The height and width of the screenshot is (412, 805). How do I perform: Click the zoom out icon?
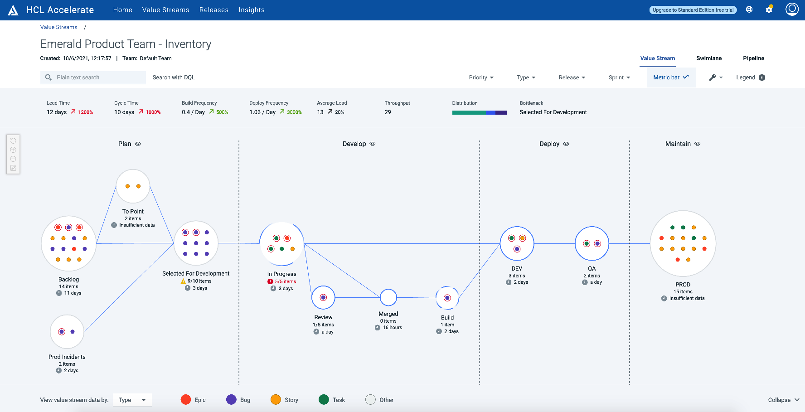click(x=13, y=159)
